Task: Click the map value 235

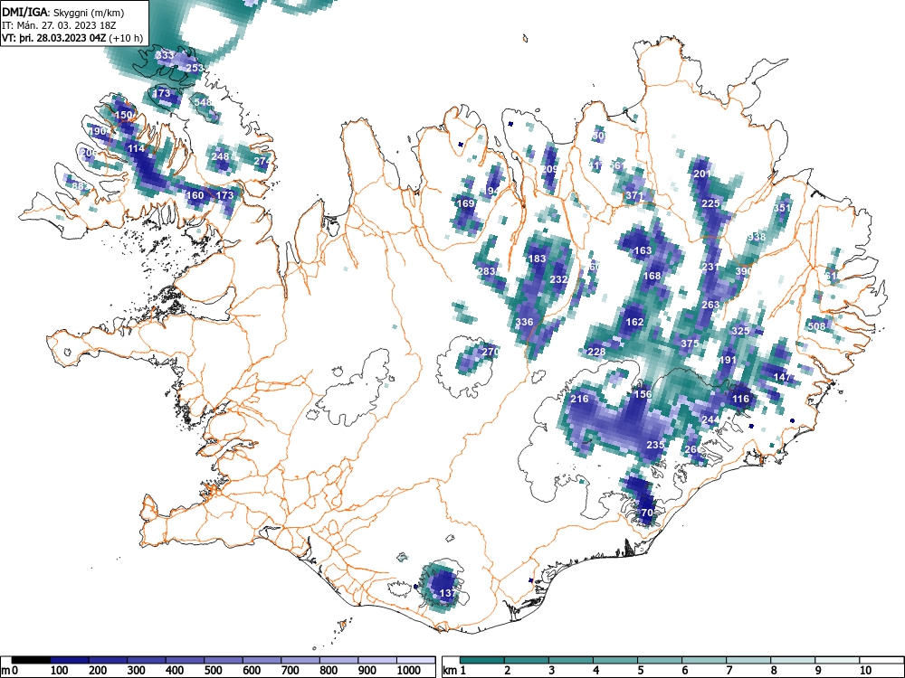Action: pos(655,445)
